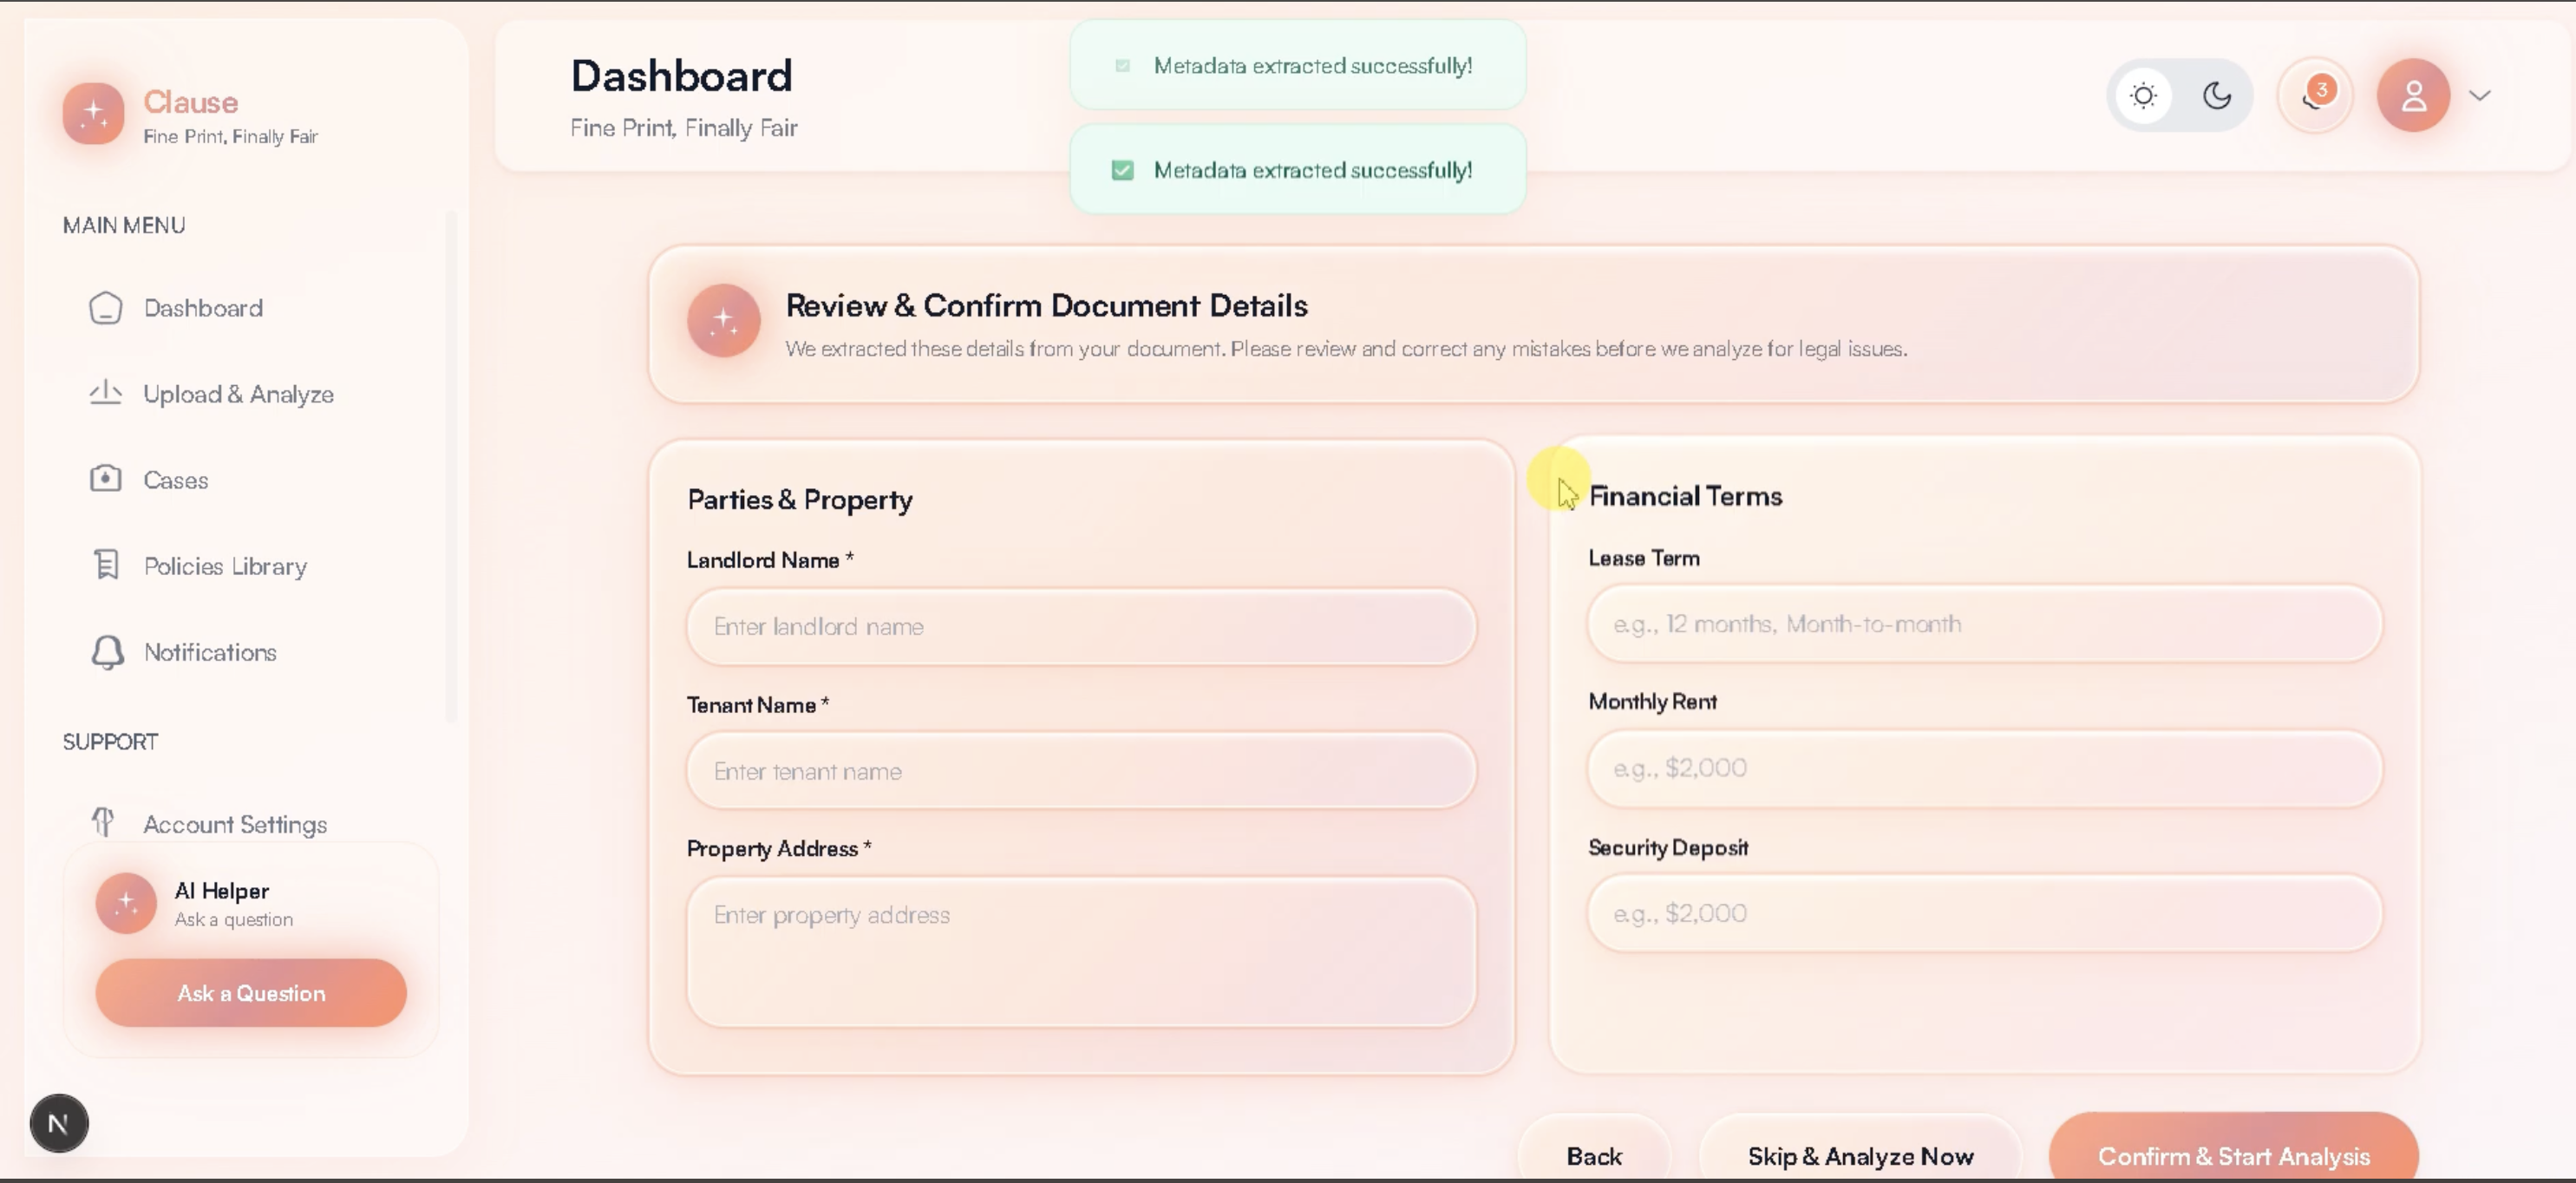Switch to light mode sun toggle
2576x1183 pixels.
[2143, 96]
